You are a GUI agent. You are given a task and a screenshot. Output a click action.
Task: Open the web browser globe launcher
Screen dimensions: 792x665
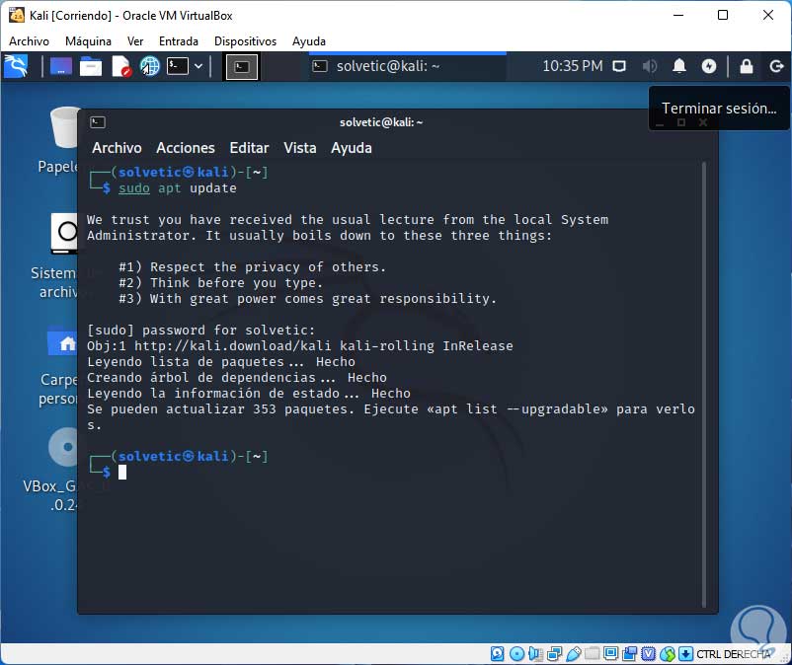[x=149, y=67]
